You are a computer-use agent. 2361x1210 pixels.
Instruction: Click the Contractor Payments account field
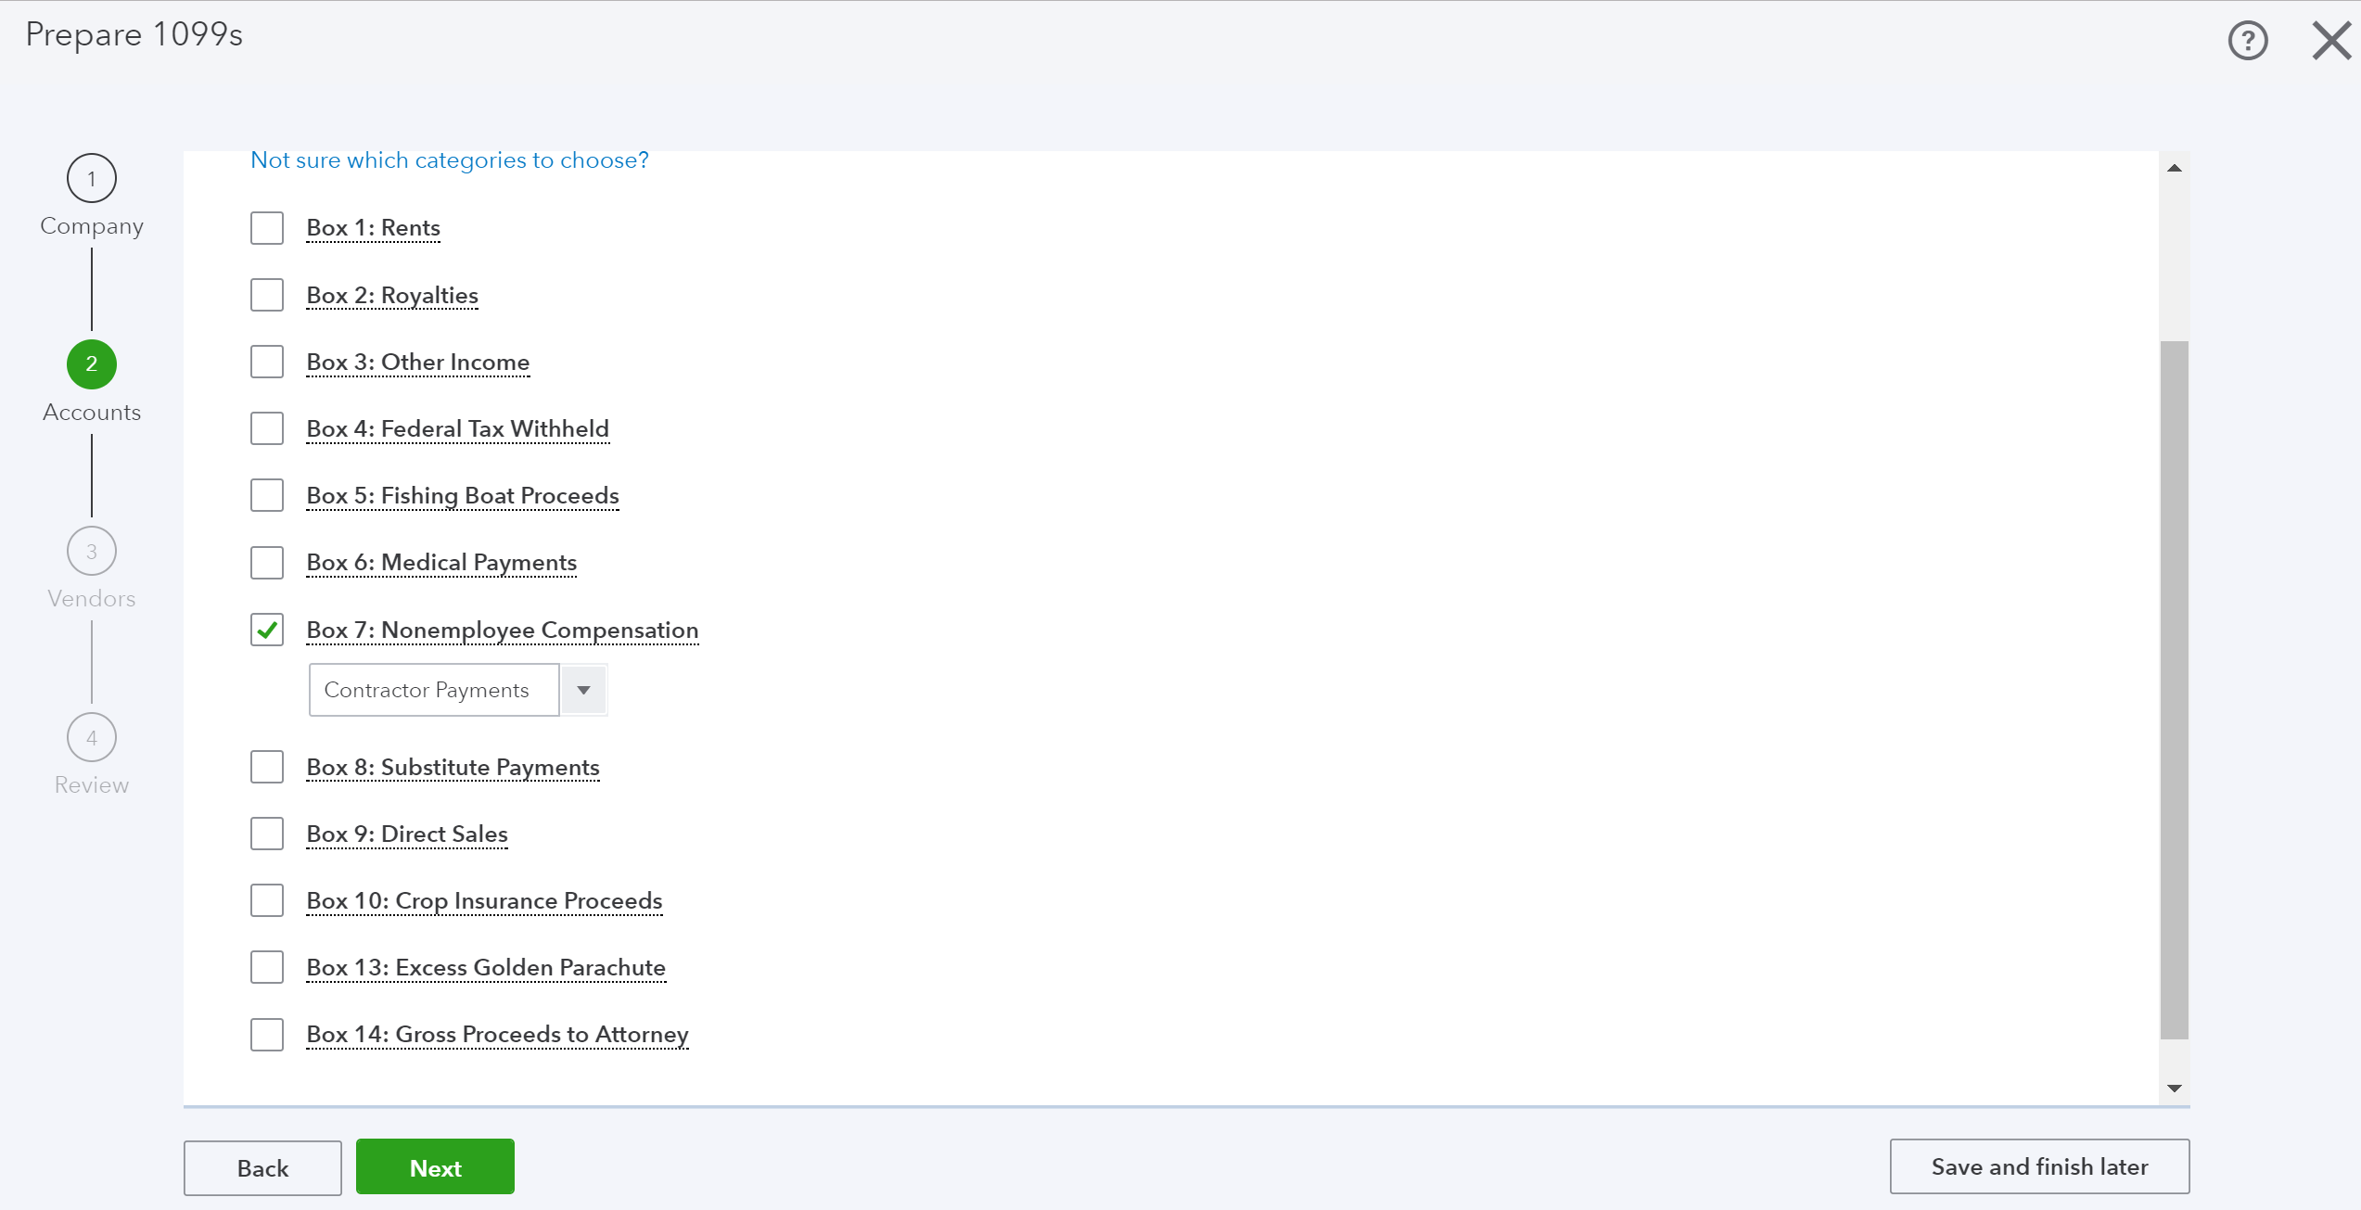[433, 690]
